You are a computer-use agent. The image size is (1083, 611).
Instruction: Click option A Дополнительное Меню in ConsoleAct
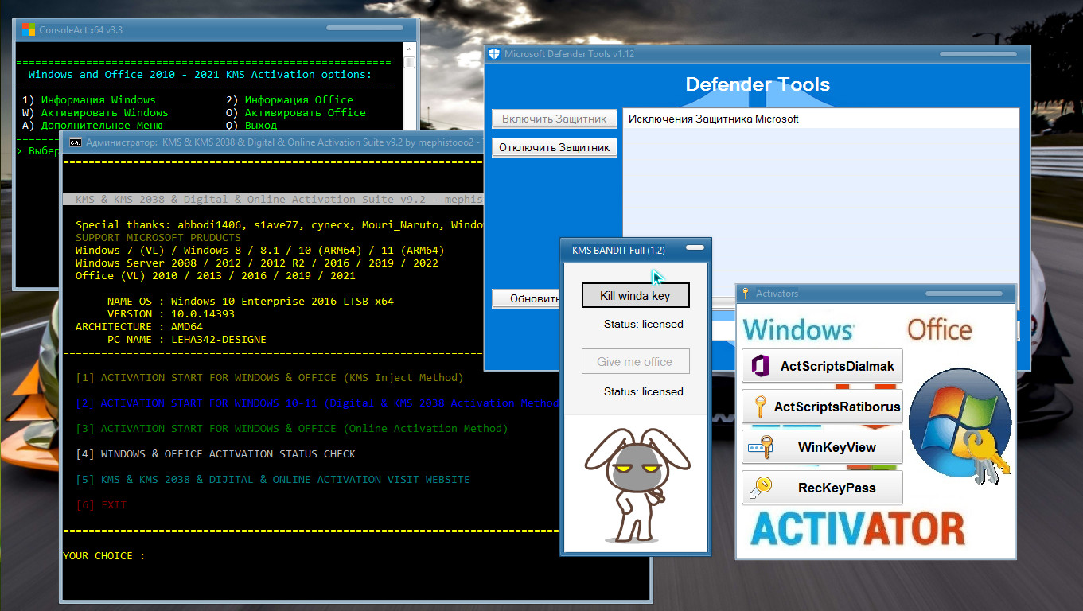click(x=92, y=125)
